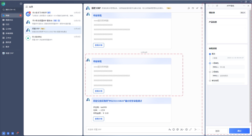Open the 领小星的群组 group chat

tap(53, 38)
